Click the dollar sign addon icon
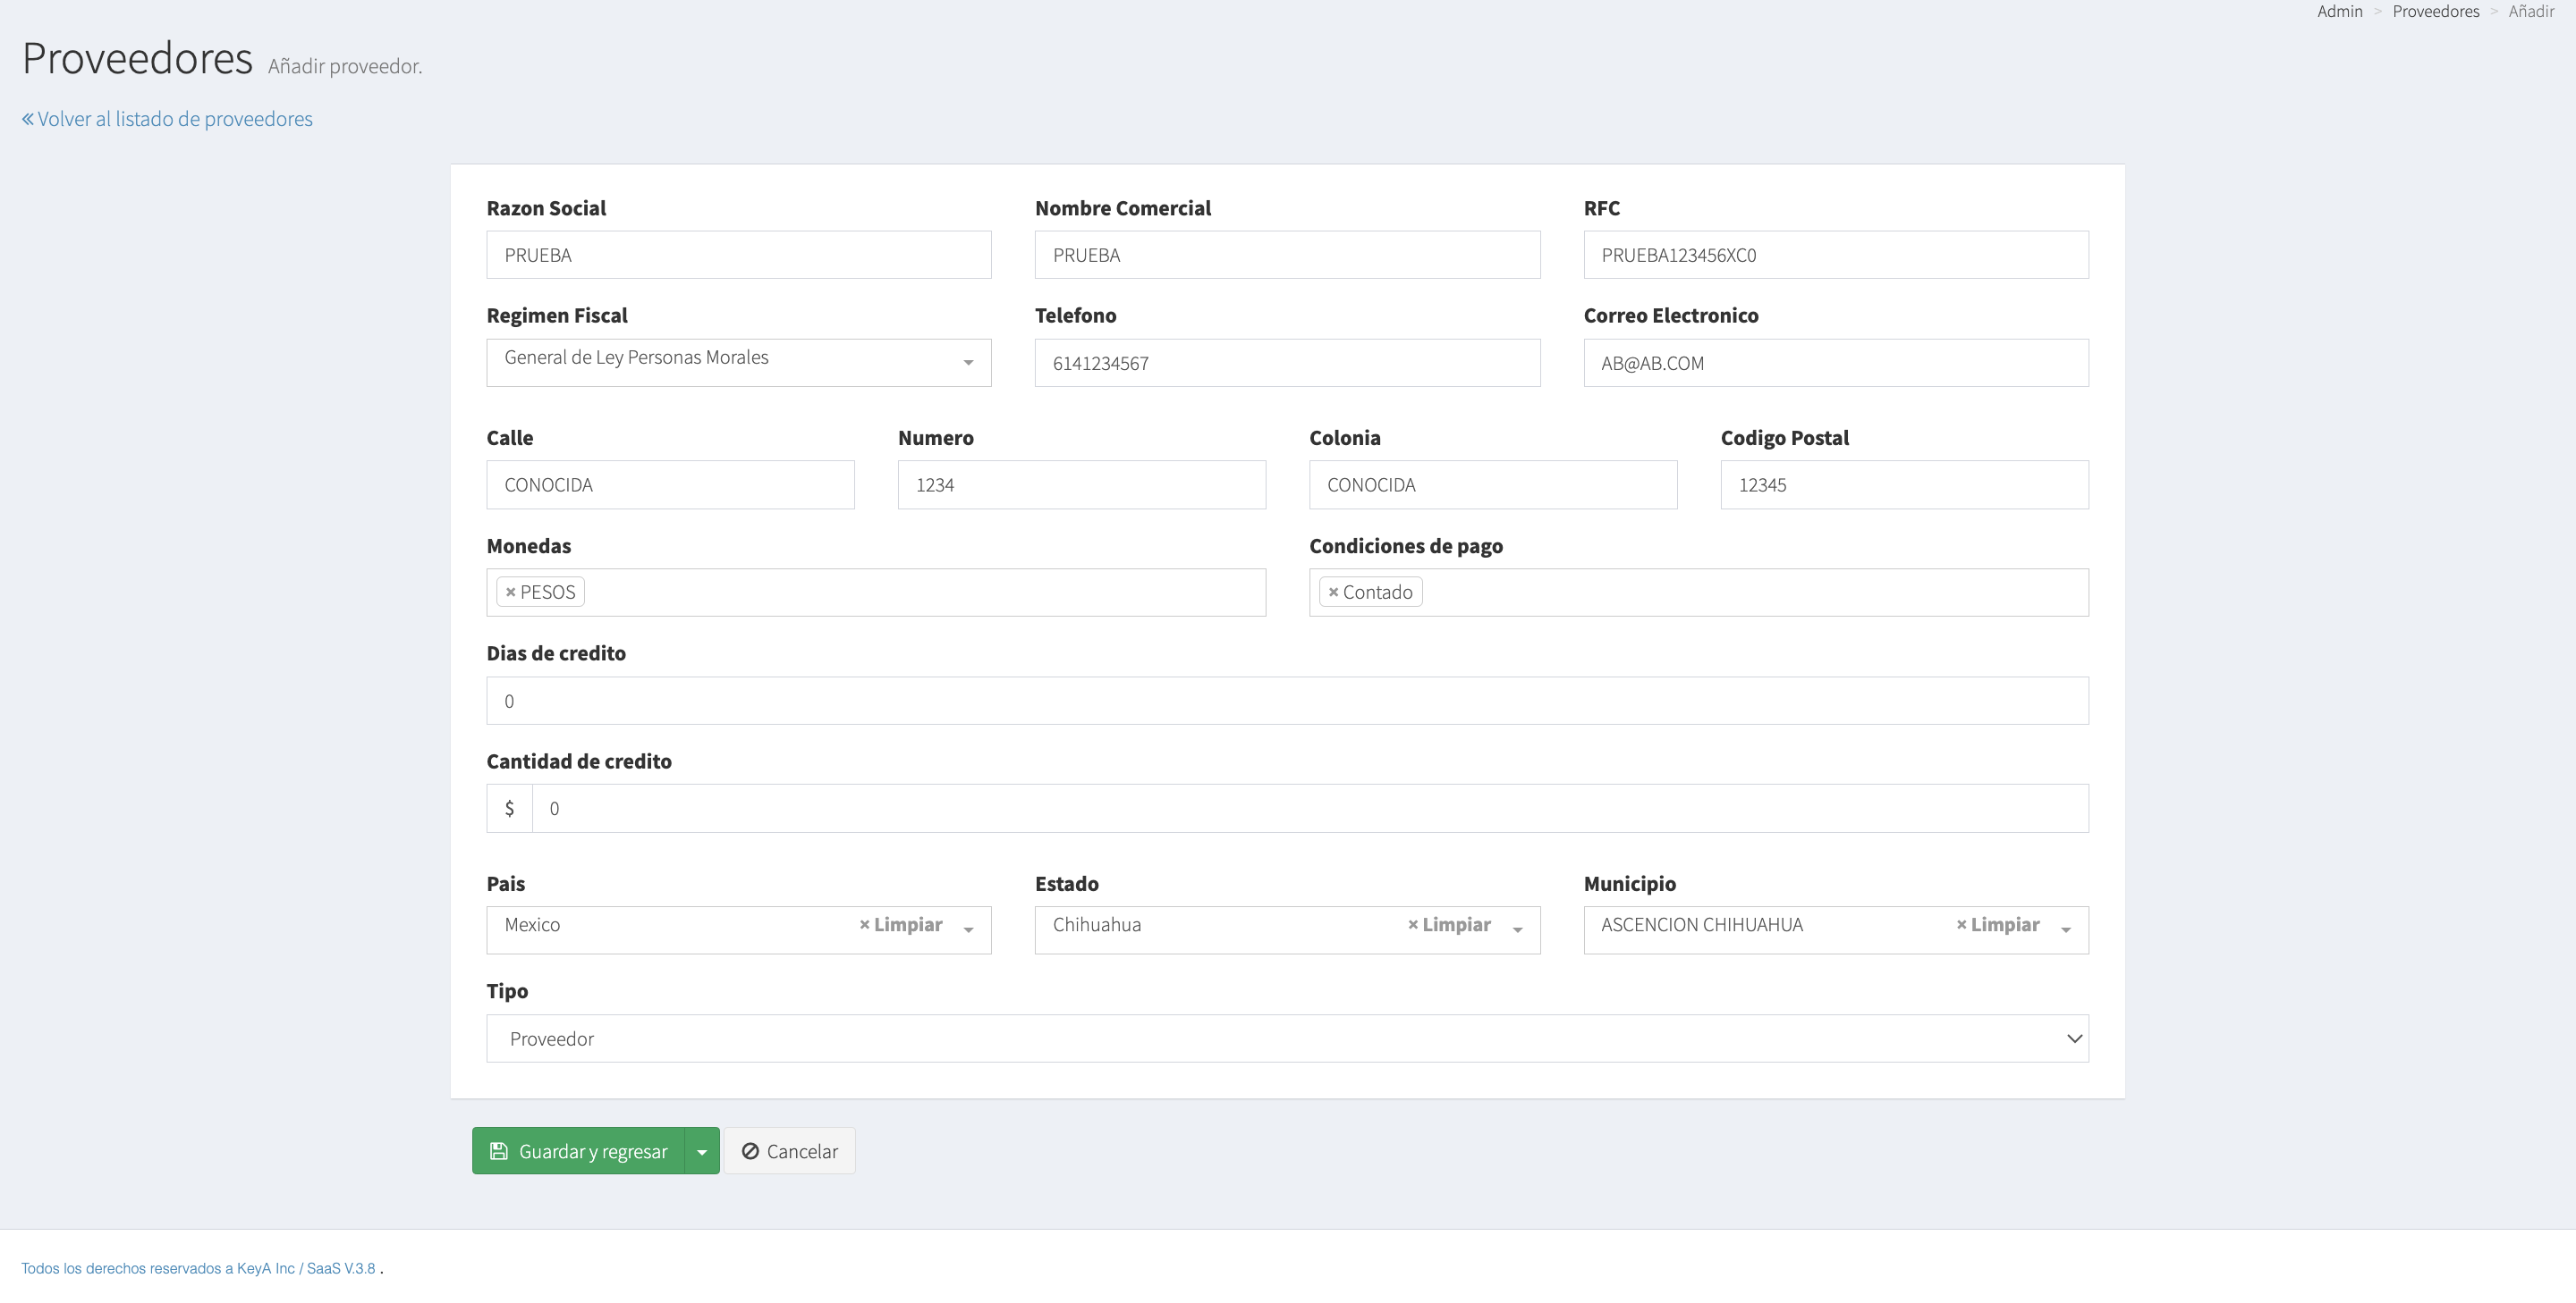Screen dimensions: 2576x1303 tap(509, 809)
